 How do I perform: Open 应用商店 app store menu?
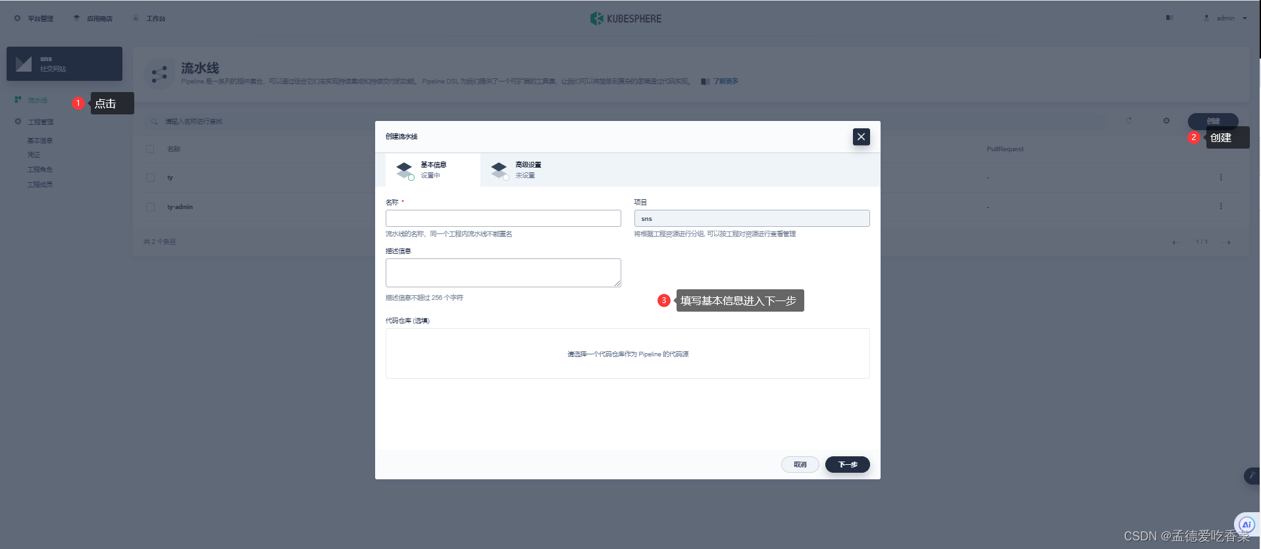coord(93,18)
